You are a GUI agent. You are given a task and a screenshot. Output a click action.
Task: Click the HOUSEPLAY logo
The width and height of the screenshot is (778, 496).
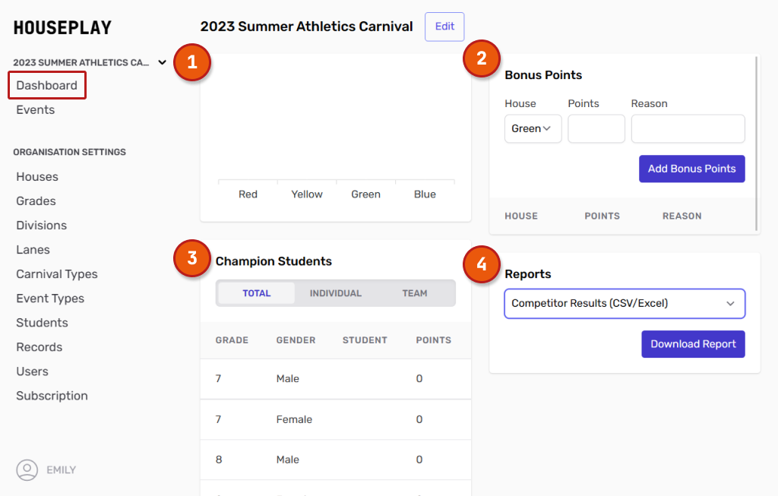(x=62, y=28)
